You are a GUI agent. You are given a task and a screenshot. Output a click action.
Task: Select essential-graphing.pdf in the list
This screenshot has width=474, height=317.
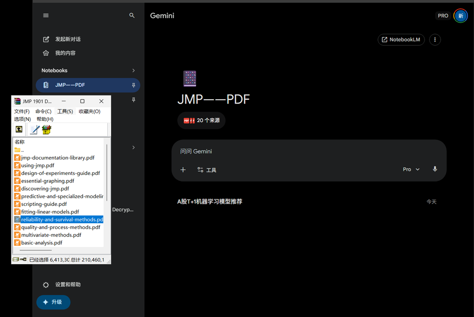tap(44, 181)
